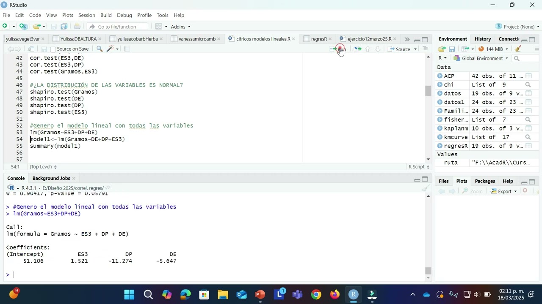Click the create project icon
This screenshot has width=542, height=304.
23,26
